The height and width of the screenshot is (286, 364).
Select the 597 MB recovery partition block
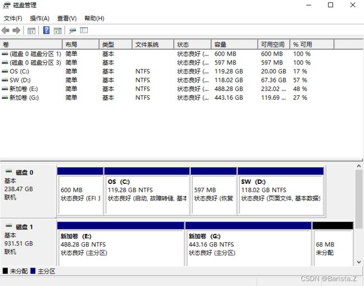[x=214, y=191]
